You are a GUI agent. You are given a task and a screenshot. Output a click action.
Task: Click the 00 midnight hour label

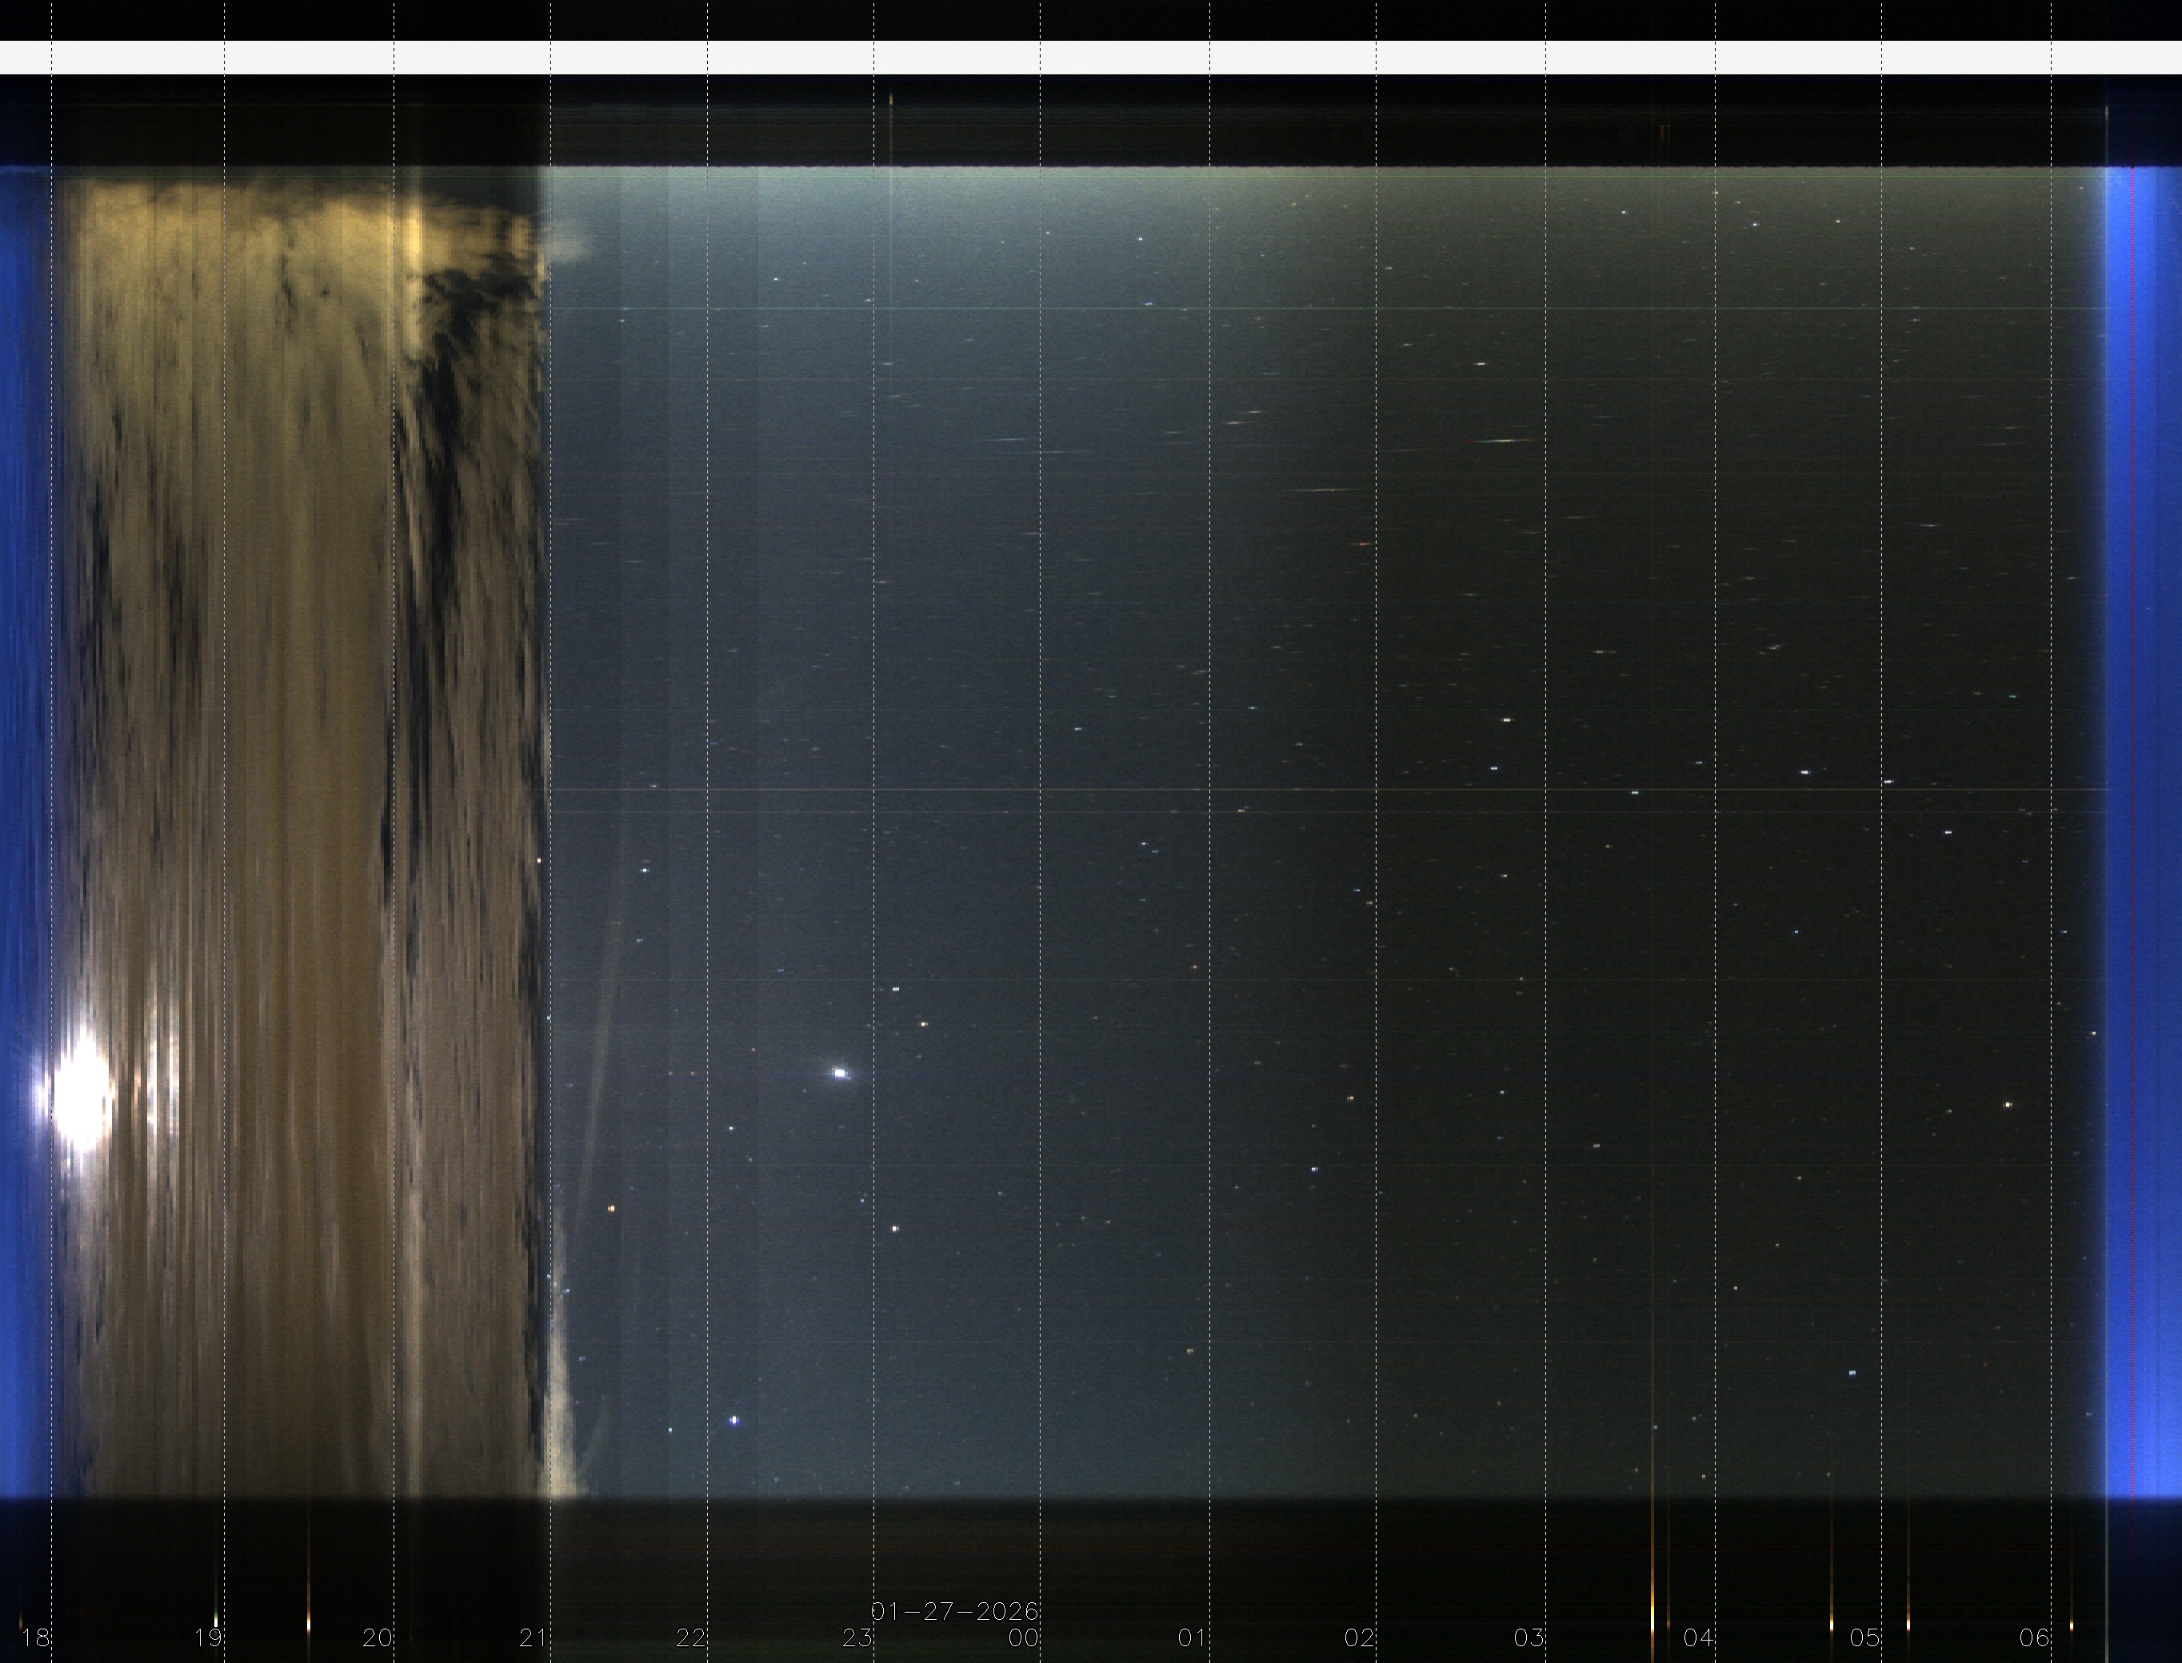1024,1637
